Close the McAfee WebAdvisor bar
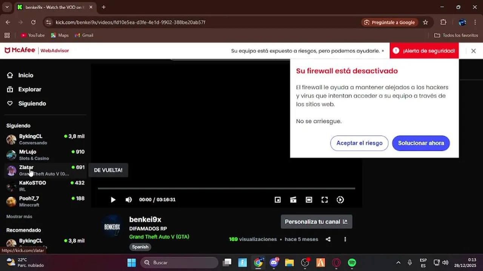This screenshot has width=483, height=271. click(474, 51)
